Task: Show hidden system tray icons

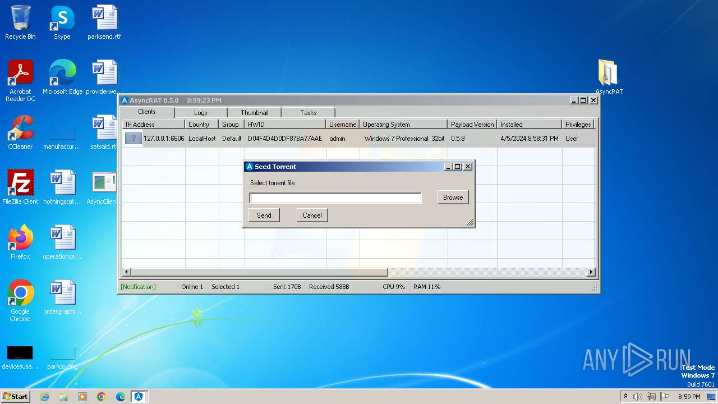Action: pos(625,397)
